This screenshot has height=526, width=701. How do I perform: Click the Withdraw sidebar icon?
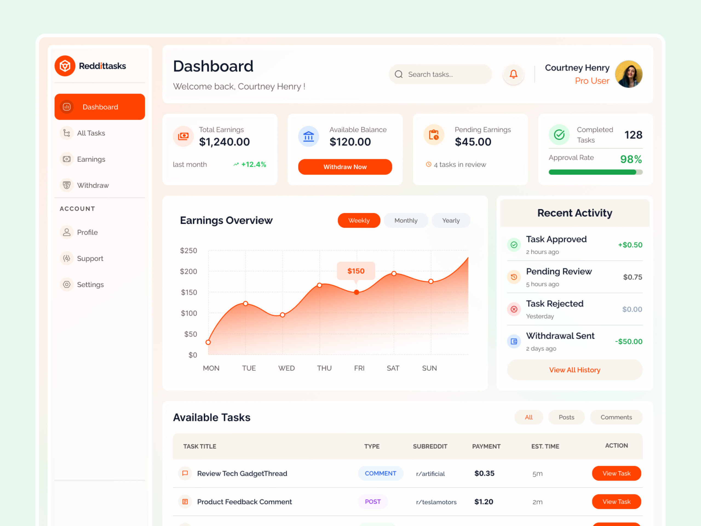coord(67,185)
